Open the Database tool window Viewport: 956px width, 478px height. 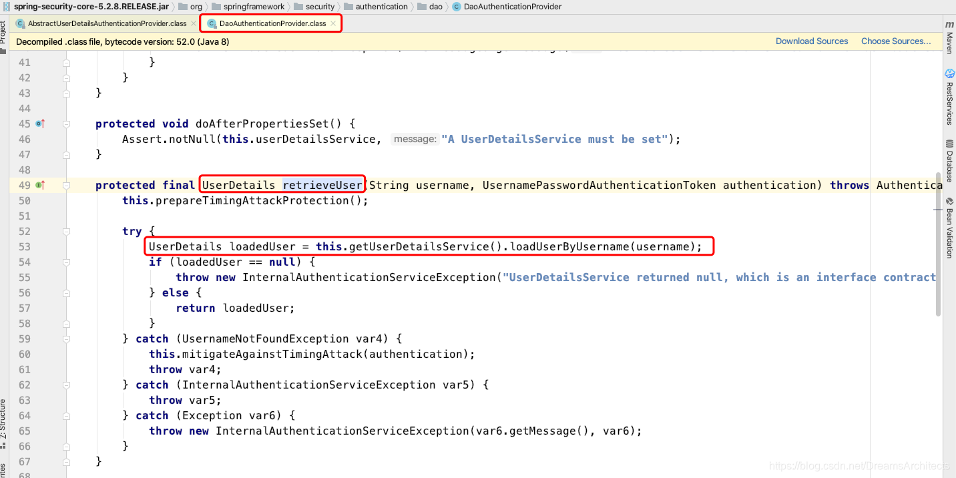pyautogui.click(x=949, y=161)
